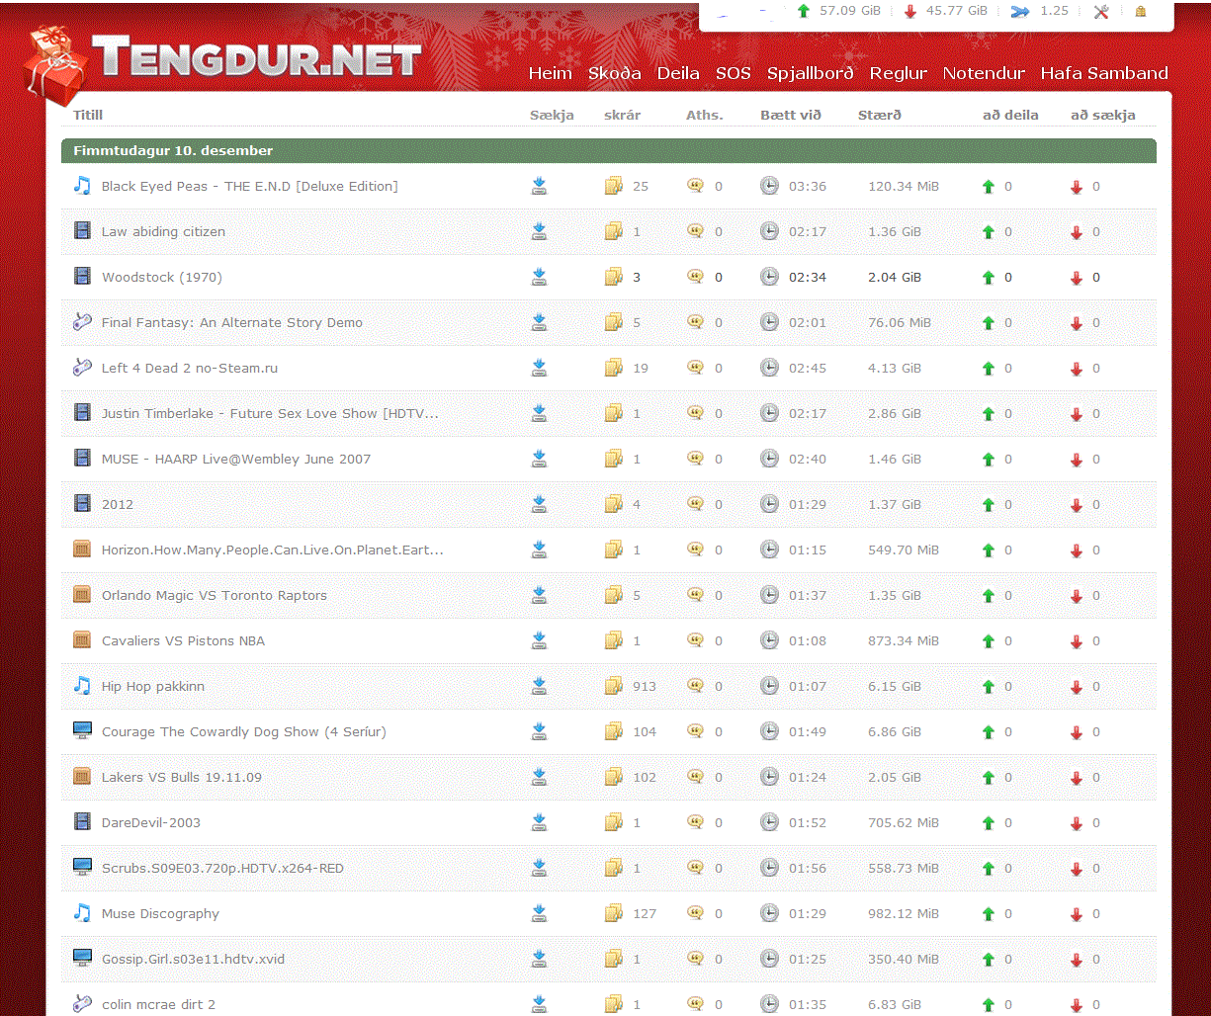
Task: Open the Reglur rules page
Action: (x=898, y=73)
